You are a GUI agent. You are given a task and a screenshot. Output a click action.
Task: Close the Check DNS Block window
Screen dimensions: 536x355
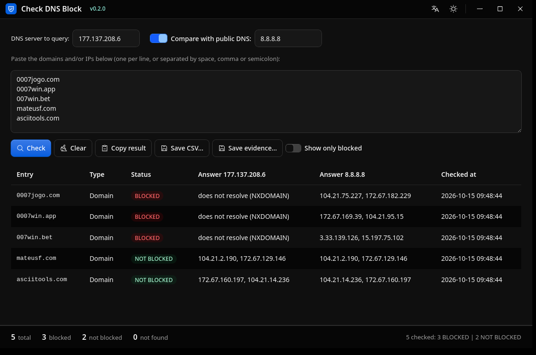click(520, 9)
